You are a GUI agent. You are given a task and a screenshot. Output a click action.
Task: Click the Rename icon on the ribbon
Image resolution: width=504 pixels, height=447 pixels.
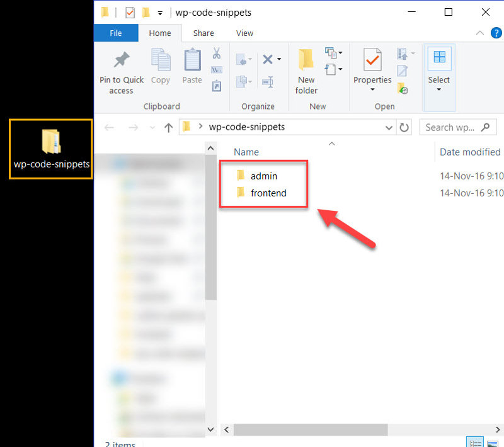tap(268, 82)
